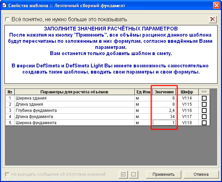Viewport: 222px width, 182px height.
Task: Cancel the dialog with Отмена button
Action: [x=201, y=174]
